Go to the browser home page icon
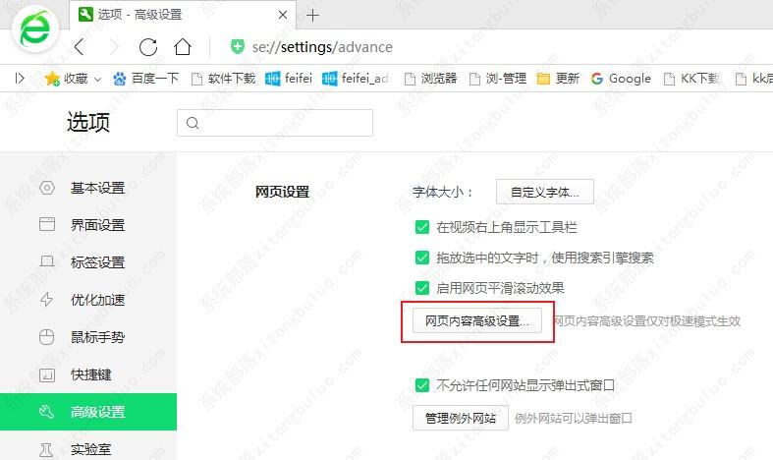 [x=182, y=47]
